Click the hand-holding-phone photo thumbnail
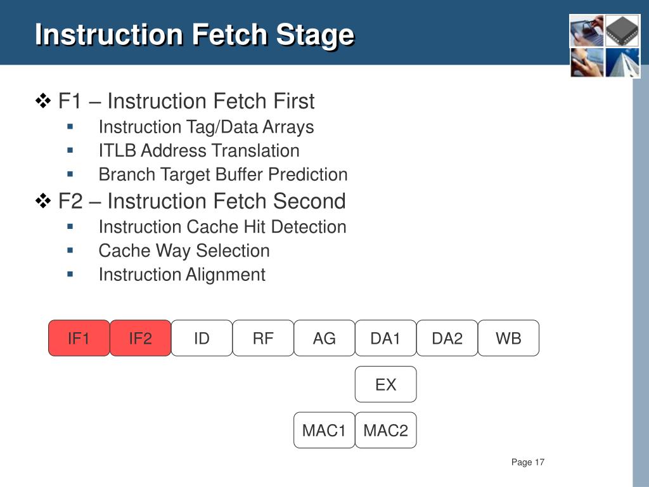 [587, 63]
